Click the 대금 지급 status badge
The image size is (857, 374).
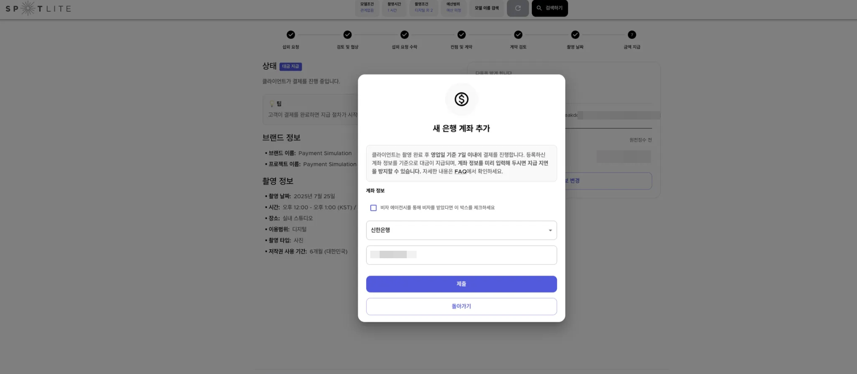[290, 66]
